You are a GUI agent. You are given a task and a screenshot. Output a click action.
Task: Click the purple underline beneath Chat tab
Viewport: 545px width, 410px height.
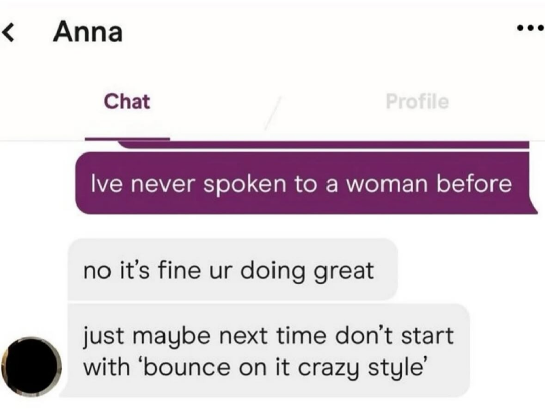(x=127, y=139)
